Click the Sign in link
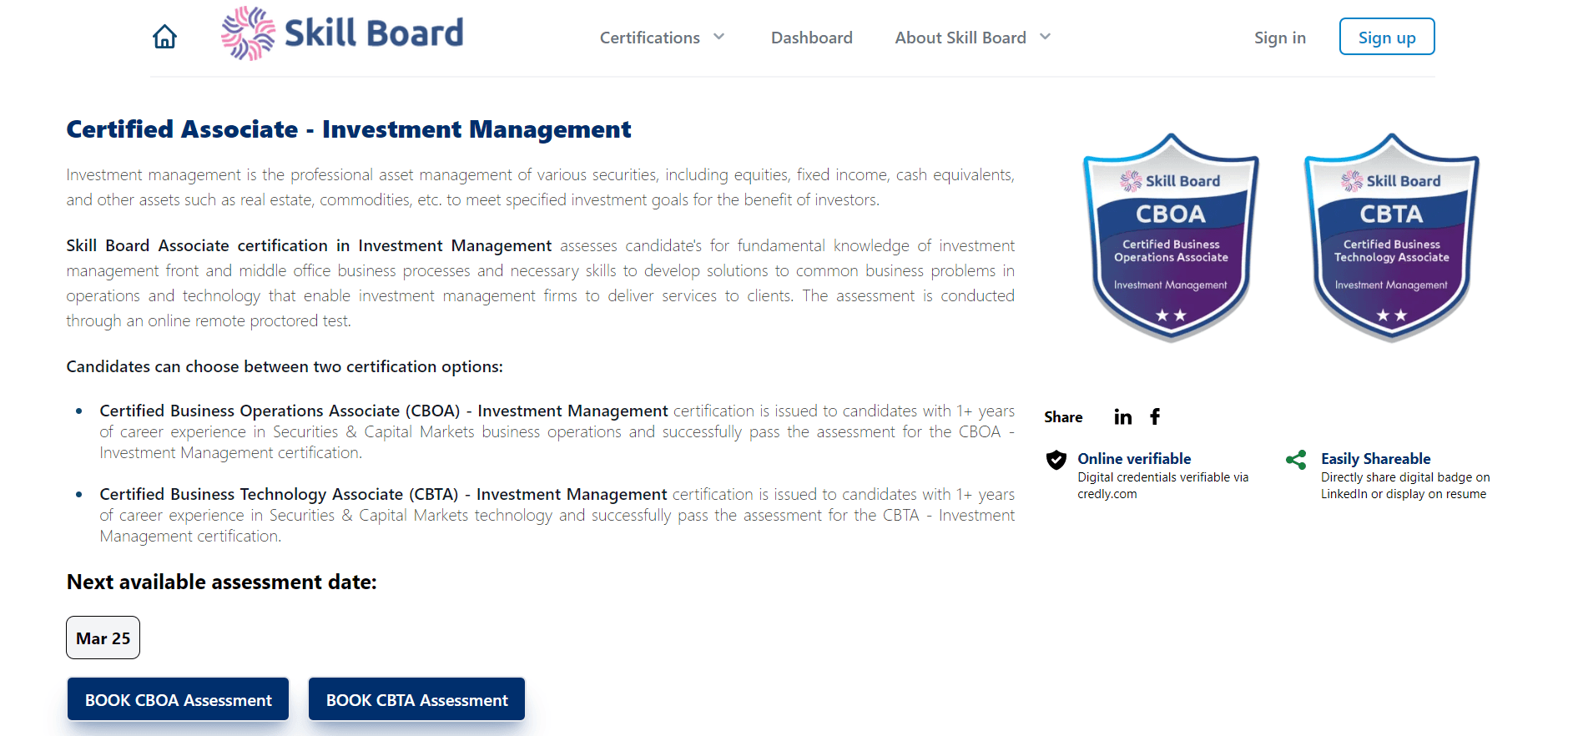The width and height of the screenshot is (1583, 736). coord(1280,38)
